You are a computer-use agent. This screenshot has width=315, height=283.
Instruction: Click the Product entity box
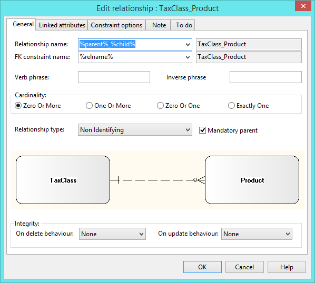point(252,180)
